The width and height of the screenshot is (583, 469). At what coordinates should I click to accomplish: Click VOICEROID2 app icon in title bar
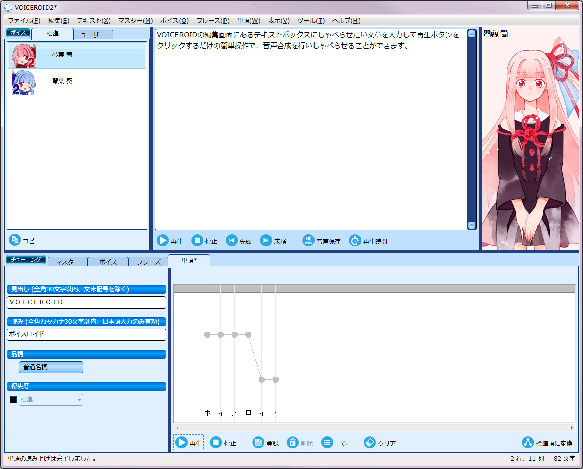[8, 8]
